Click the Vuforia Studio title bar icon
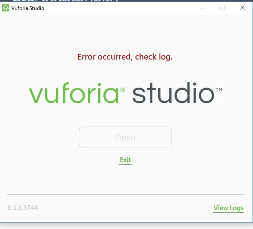Screen dimensions: 253x229 click(6, 8)
